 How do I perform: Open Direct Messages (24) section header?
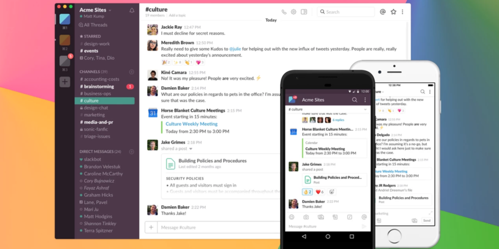pos(100,151)
